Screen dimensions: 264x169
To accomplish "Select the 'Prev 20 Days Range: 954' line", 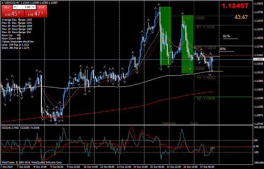I will tap(16, 32).
